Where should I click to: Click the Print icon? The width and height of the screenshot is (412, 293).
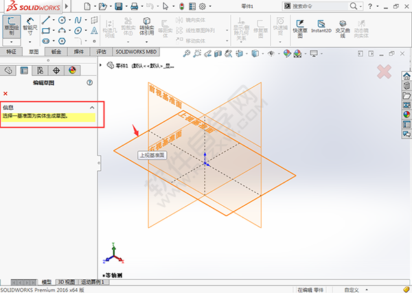pyautogui.click(x=135, y=6)
